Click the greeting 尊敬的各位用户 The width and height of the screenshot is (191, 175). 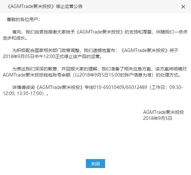coord(22,19)
